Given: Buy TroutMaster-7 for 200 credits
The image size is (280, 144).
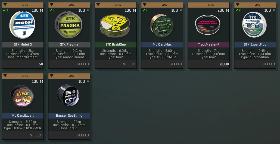Looking at the screenshot, I should click(225, 64).
